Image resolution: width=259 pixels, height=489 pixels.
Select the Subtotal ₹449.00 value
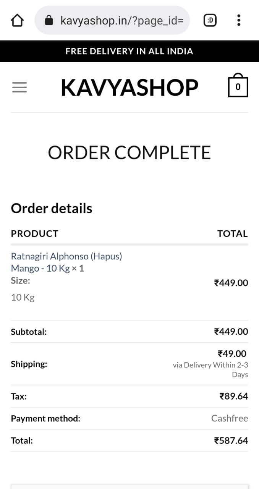231,331
